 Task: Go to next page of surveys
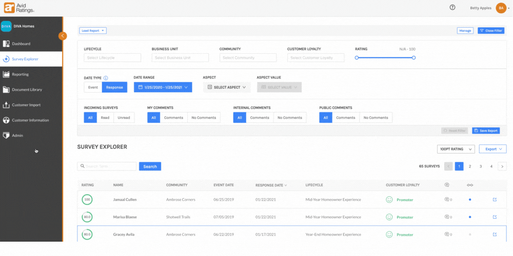coord(502,166)
